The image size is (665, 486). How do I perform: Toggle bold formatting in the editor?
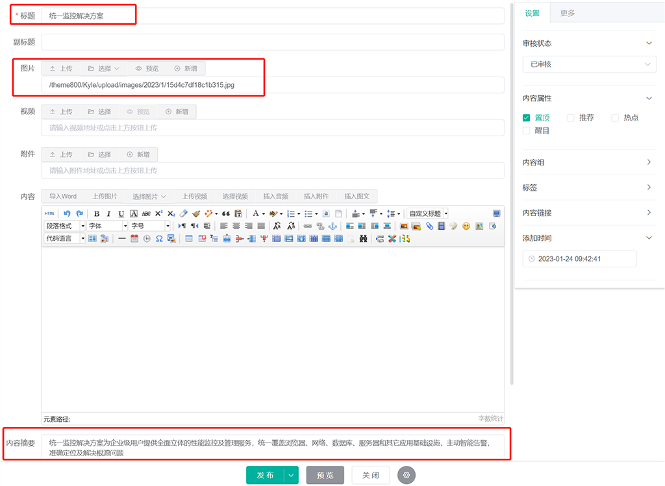point(97,213)
